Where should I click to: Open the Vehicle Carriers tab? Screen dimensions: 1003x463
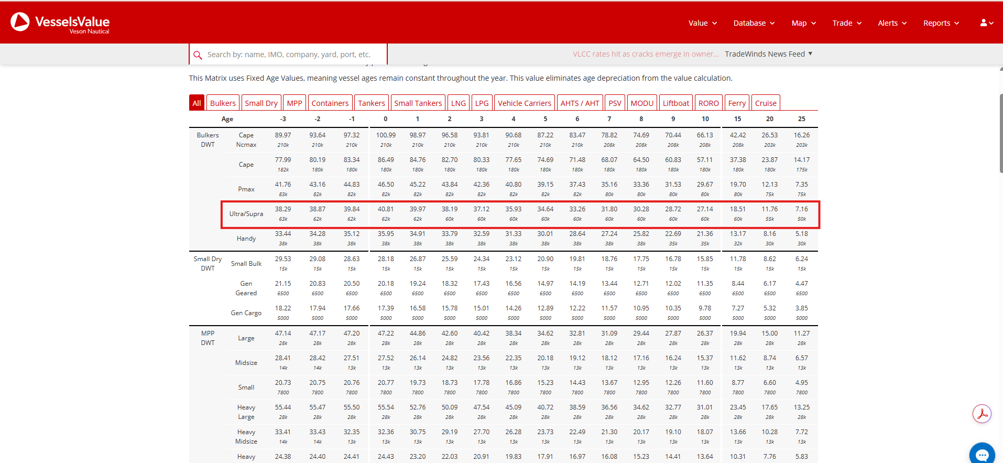tap(524, 103)
